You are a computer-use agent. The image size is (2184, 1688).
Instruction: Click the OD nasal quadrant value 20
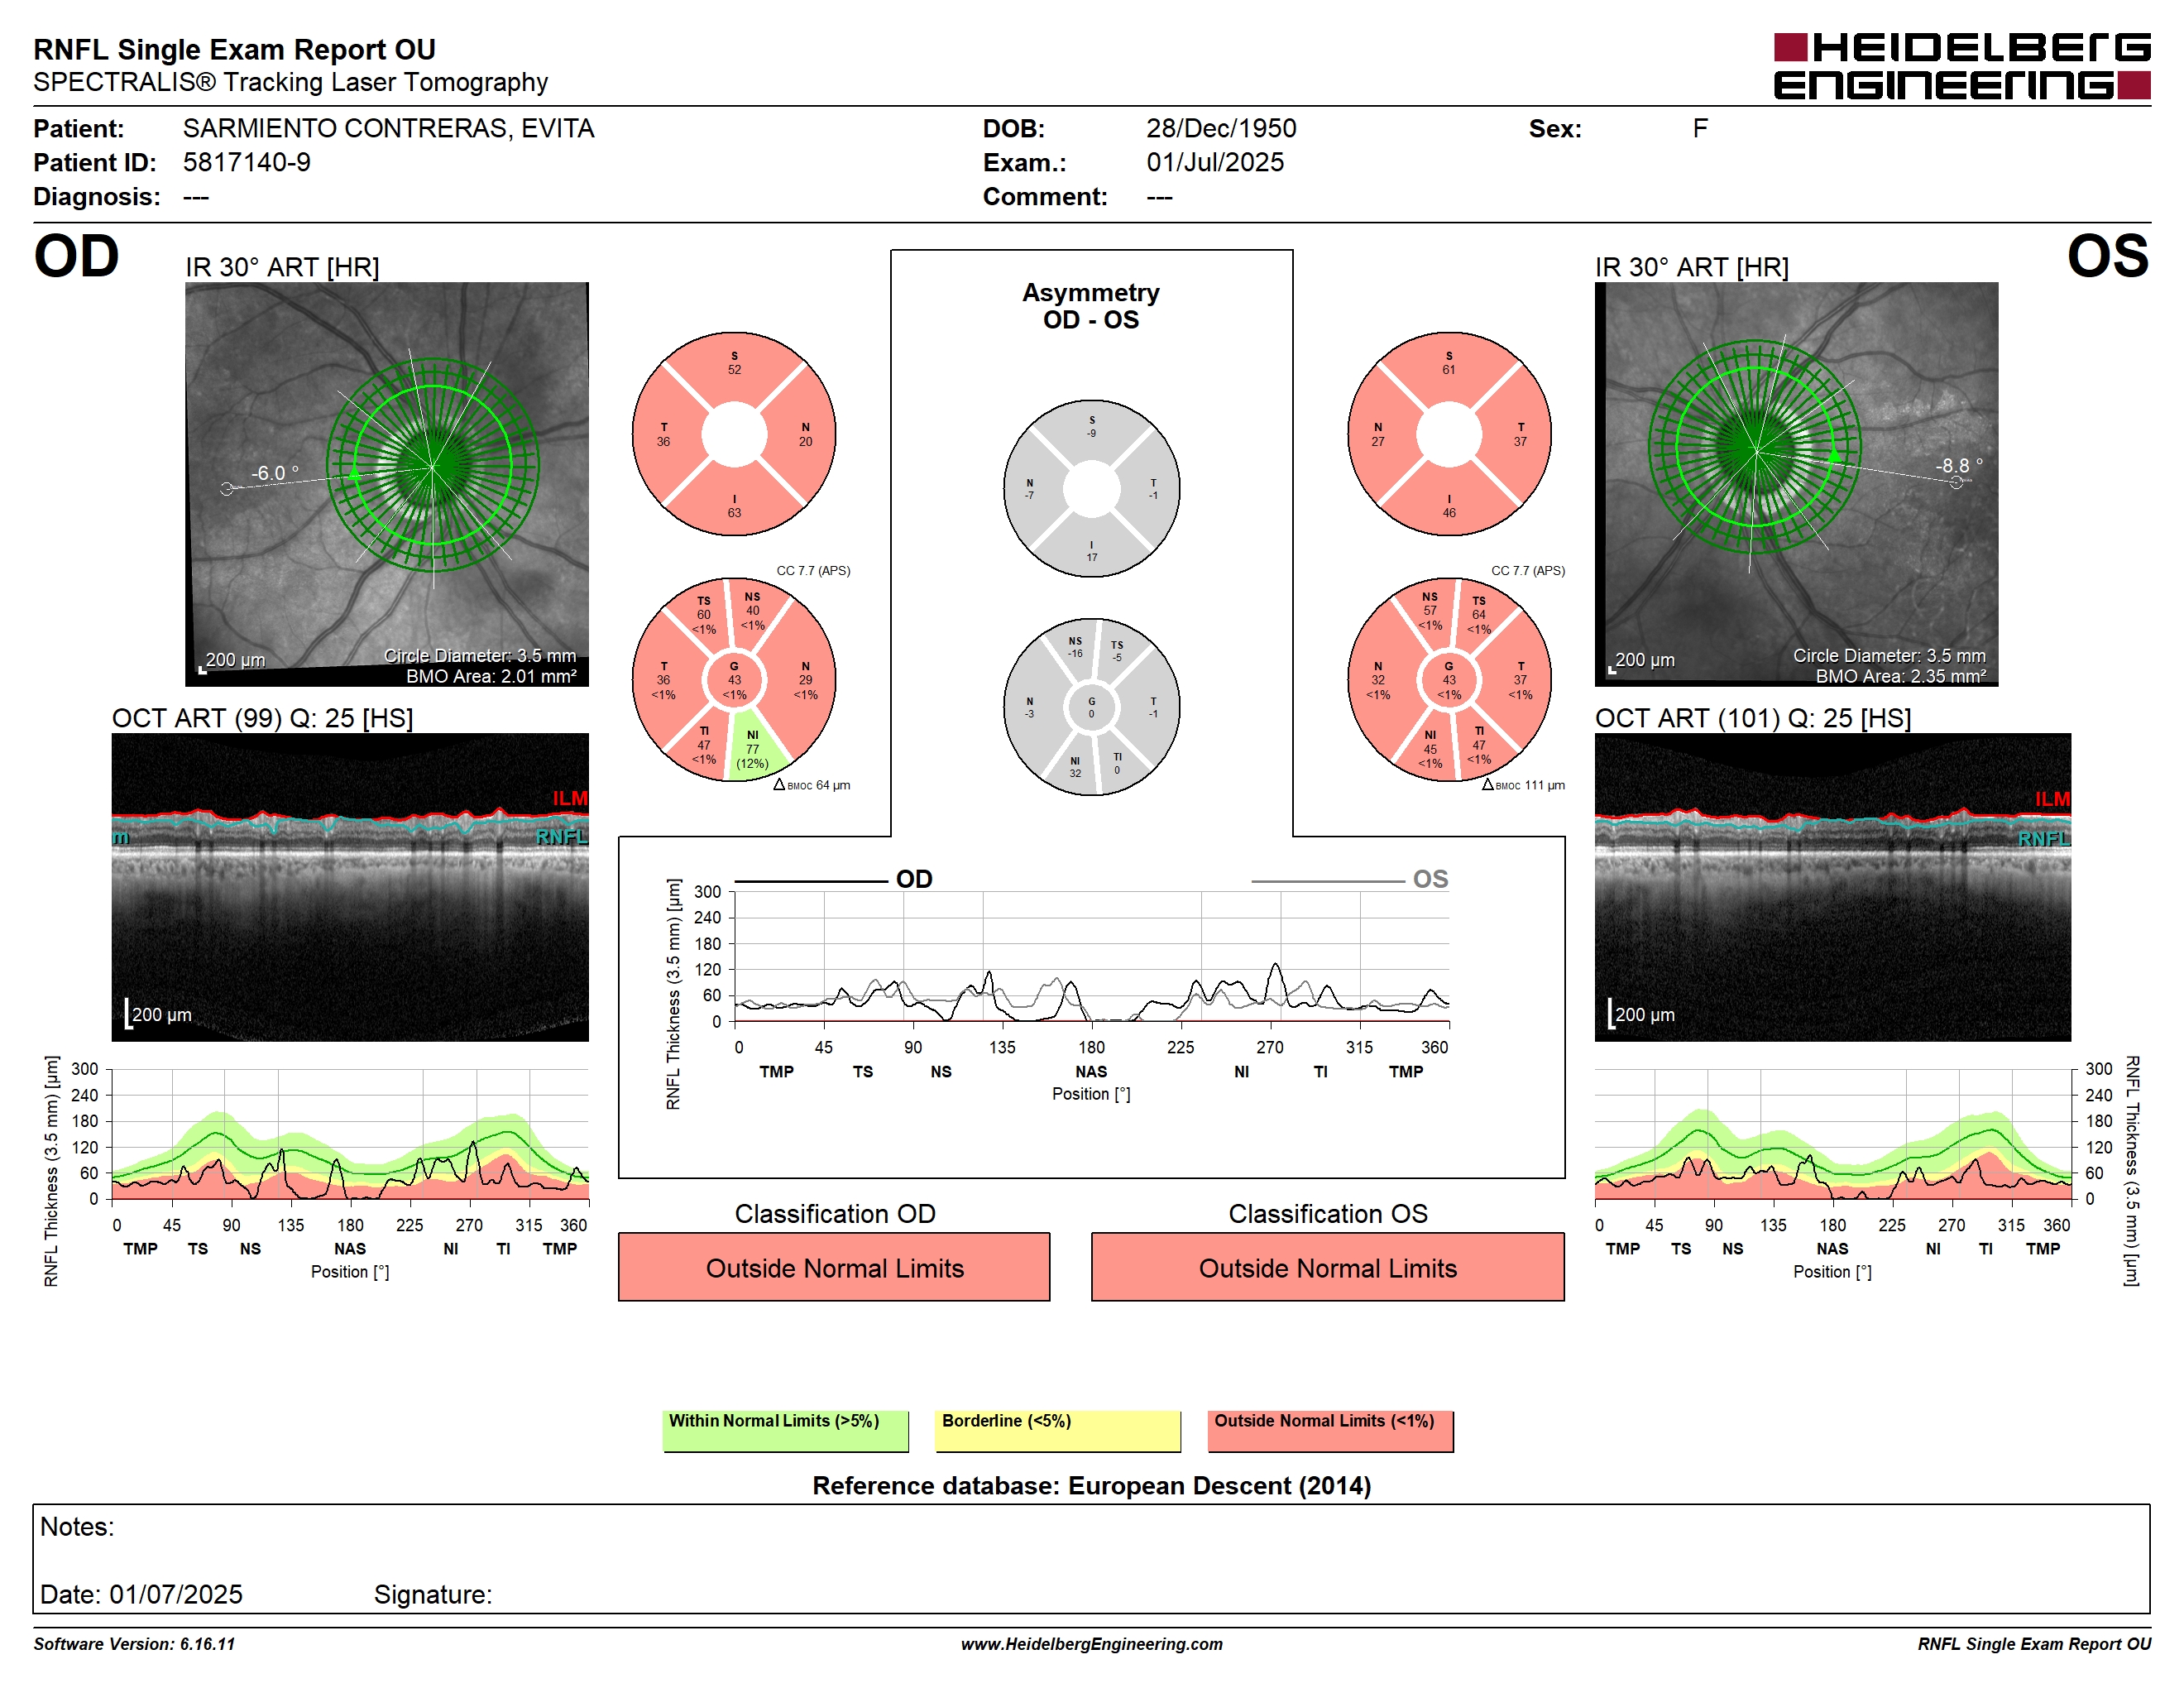(x=805, y=441)
